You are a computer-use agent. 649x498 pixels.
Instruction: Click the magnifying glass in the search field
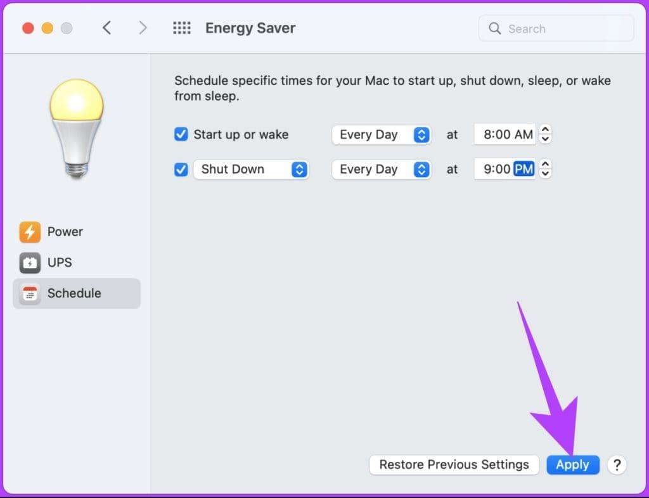click(x=495, y=29)
